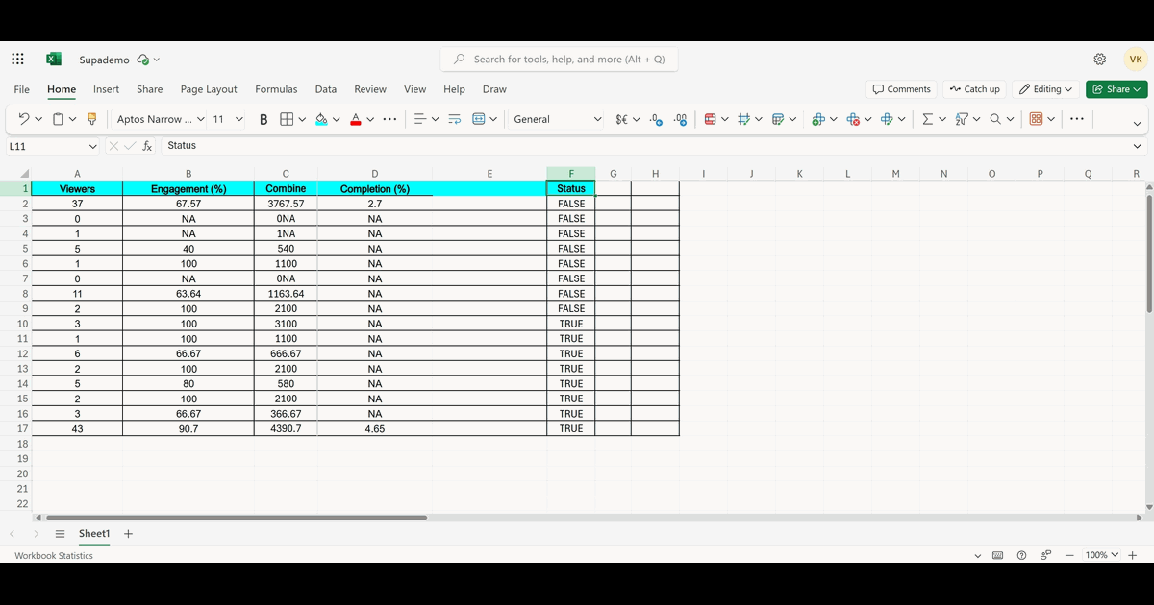
Task: Toggle Bold formatting
Action: 263,119
